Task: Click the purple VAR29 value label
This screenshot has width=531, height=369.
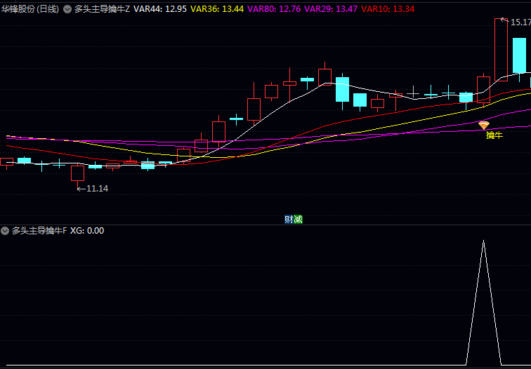Action: tap(331, 9)
